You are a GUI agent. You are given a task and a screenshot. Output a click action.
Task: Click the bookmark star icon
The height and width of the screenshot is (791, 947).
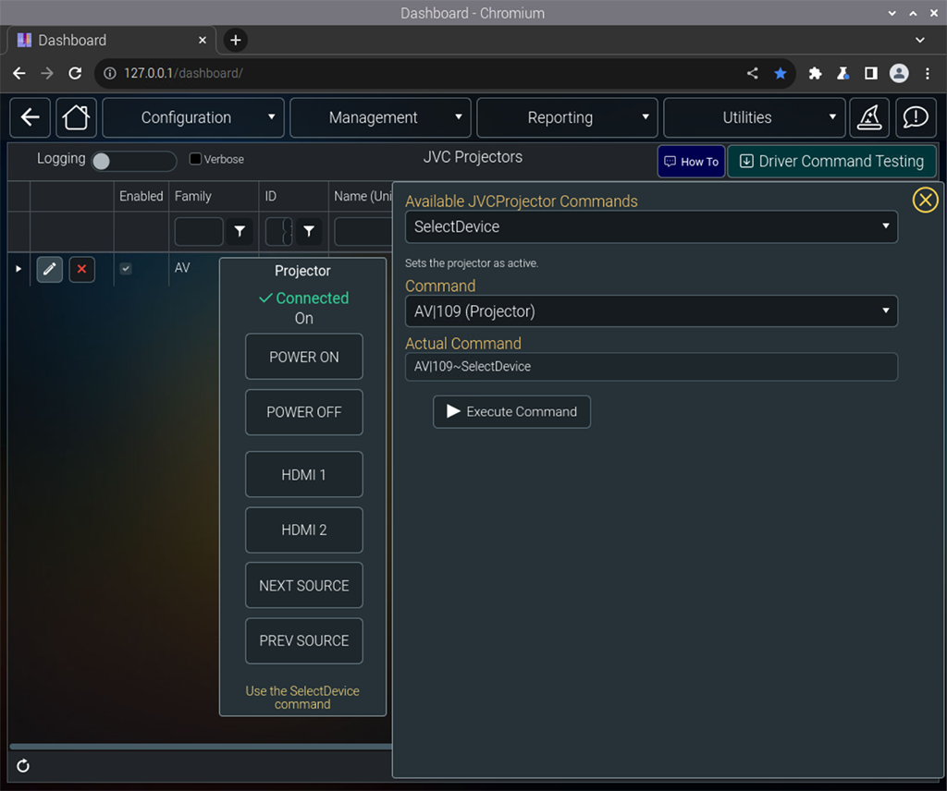781,73
